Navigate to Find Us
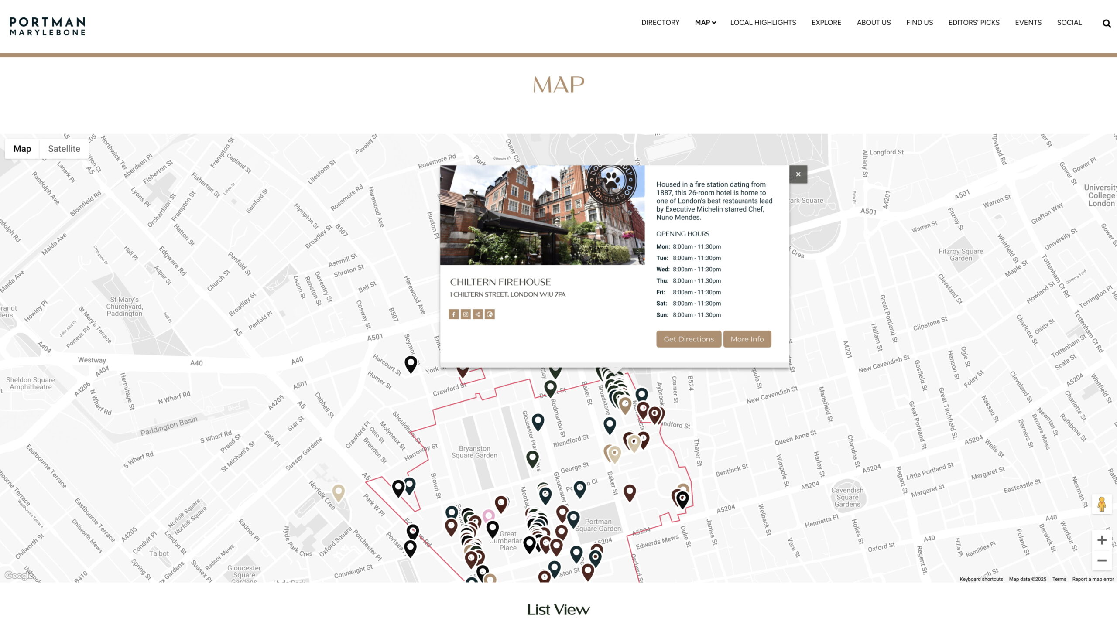This screenshot has width=1117, height=628. tap(919, 23)
